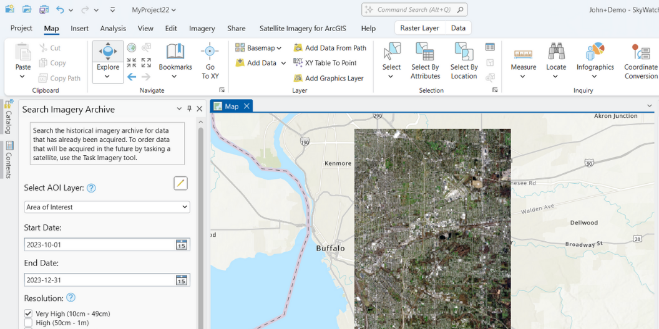659x329 pixels.
Task: Open Select By Attributes
Action: (426, 61)
